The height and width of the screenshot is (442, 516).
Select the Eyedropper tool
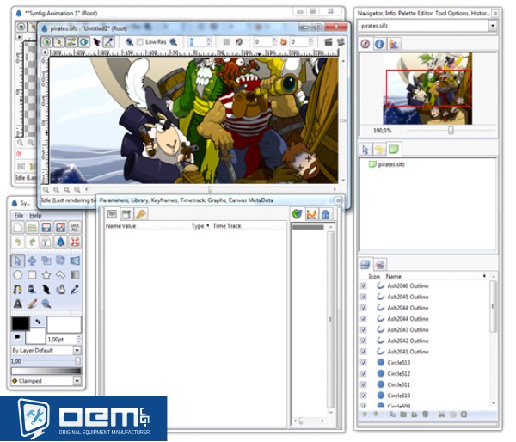point(75,290)
